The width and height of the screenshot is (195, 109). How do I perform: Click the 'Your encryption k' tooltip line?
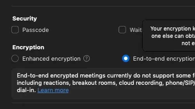point(173,29)
